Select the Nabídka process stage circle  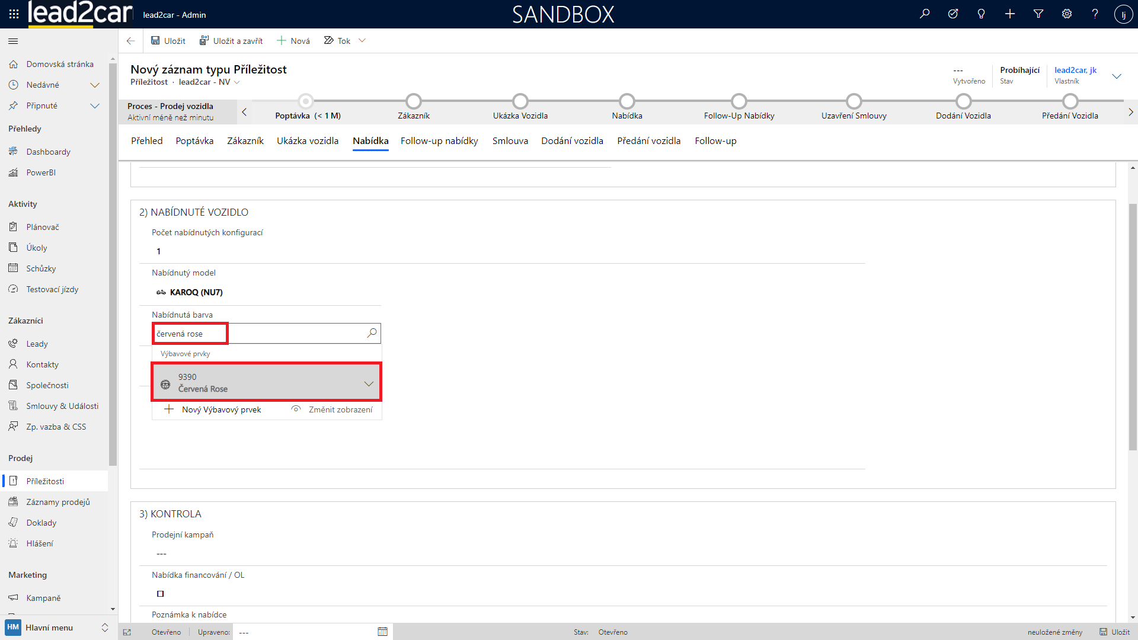[626, 101]
